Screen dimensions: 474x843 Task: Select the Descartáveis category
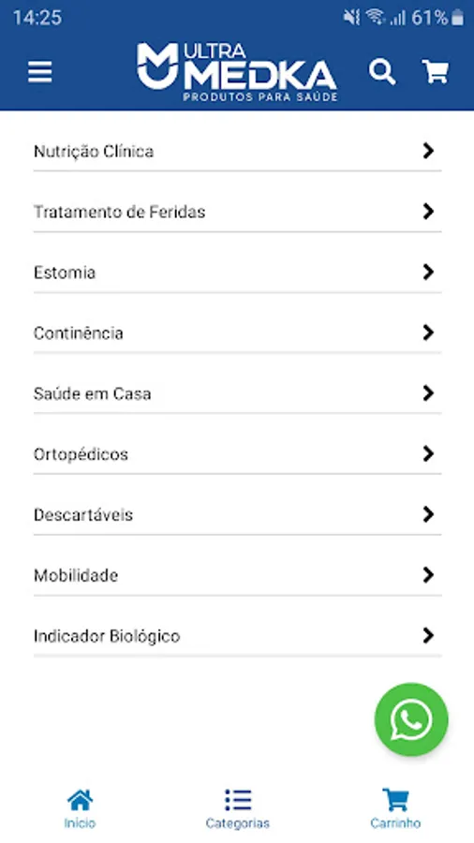pos(238,515)
